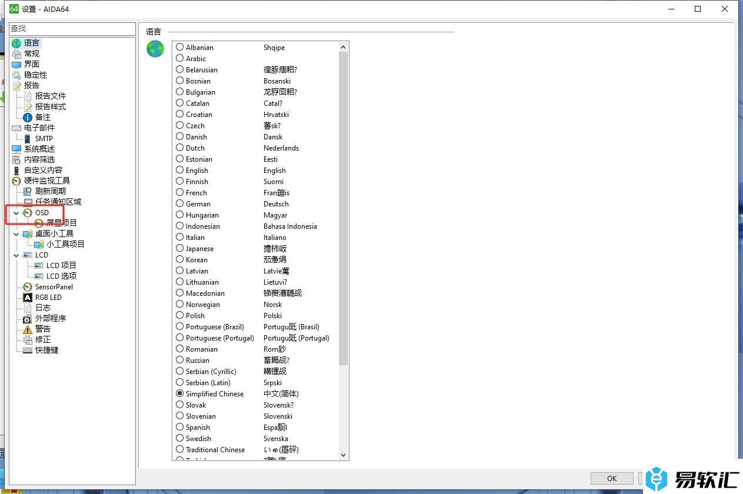Choose the Simplified Chinese radio button
The image size is (743, 494).
click(180, 393)
